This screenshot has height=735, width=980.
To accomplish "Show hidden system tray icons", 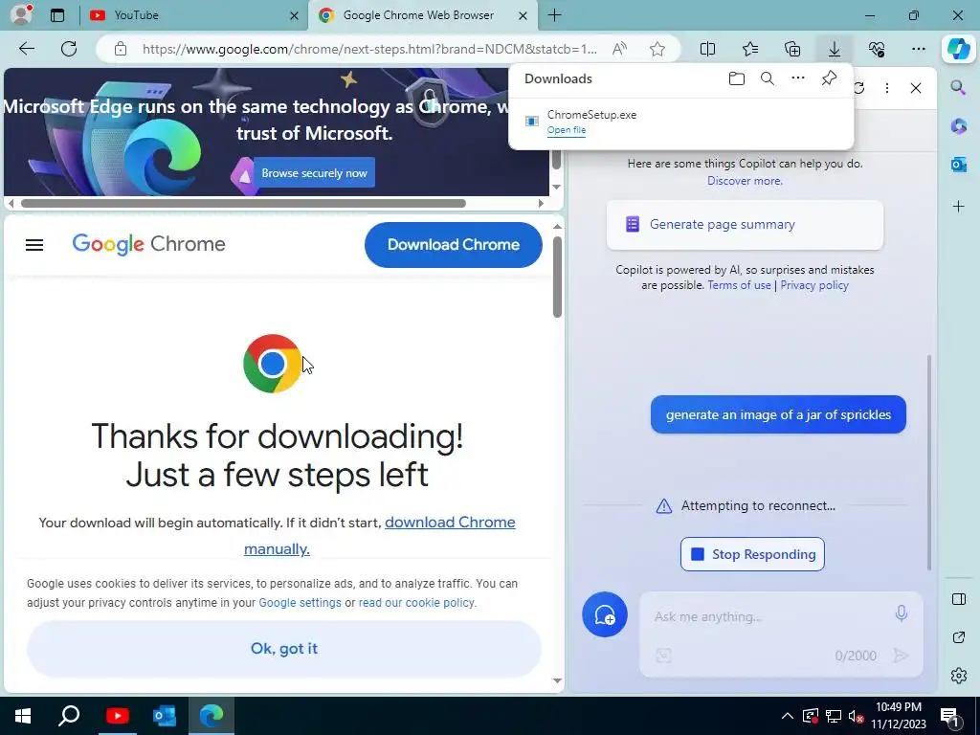I will [788, 716].
